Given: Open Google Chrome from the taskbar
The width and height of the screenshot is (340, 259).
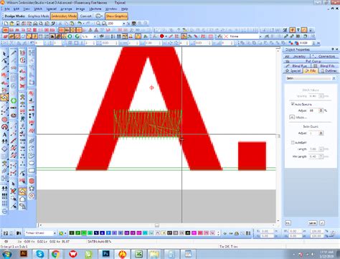Looking at the screenshot, I should (55, 254).
